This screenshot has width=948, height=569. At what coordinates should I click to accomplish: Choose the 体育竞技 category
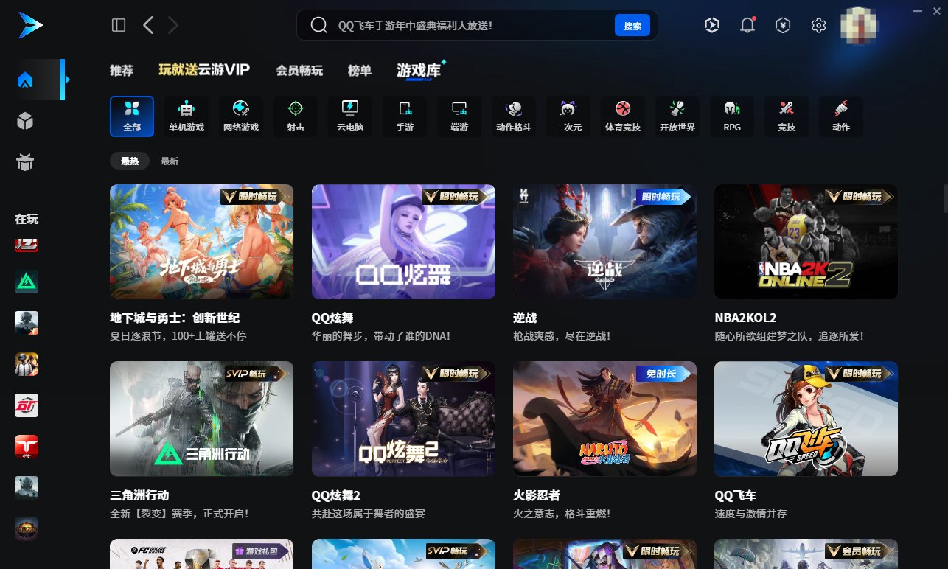click(x=623, y=116)
